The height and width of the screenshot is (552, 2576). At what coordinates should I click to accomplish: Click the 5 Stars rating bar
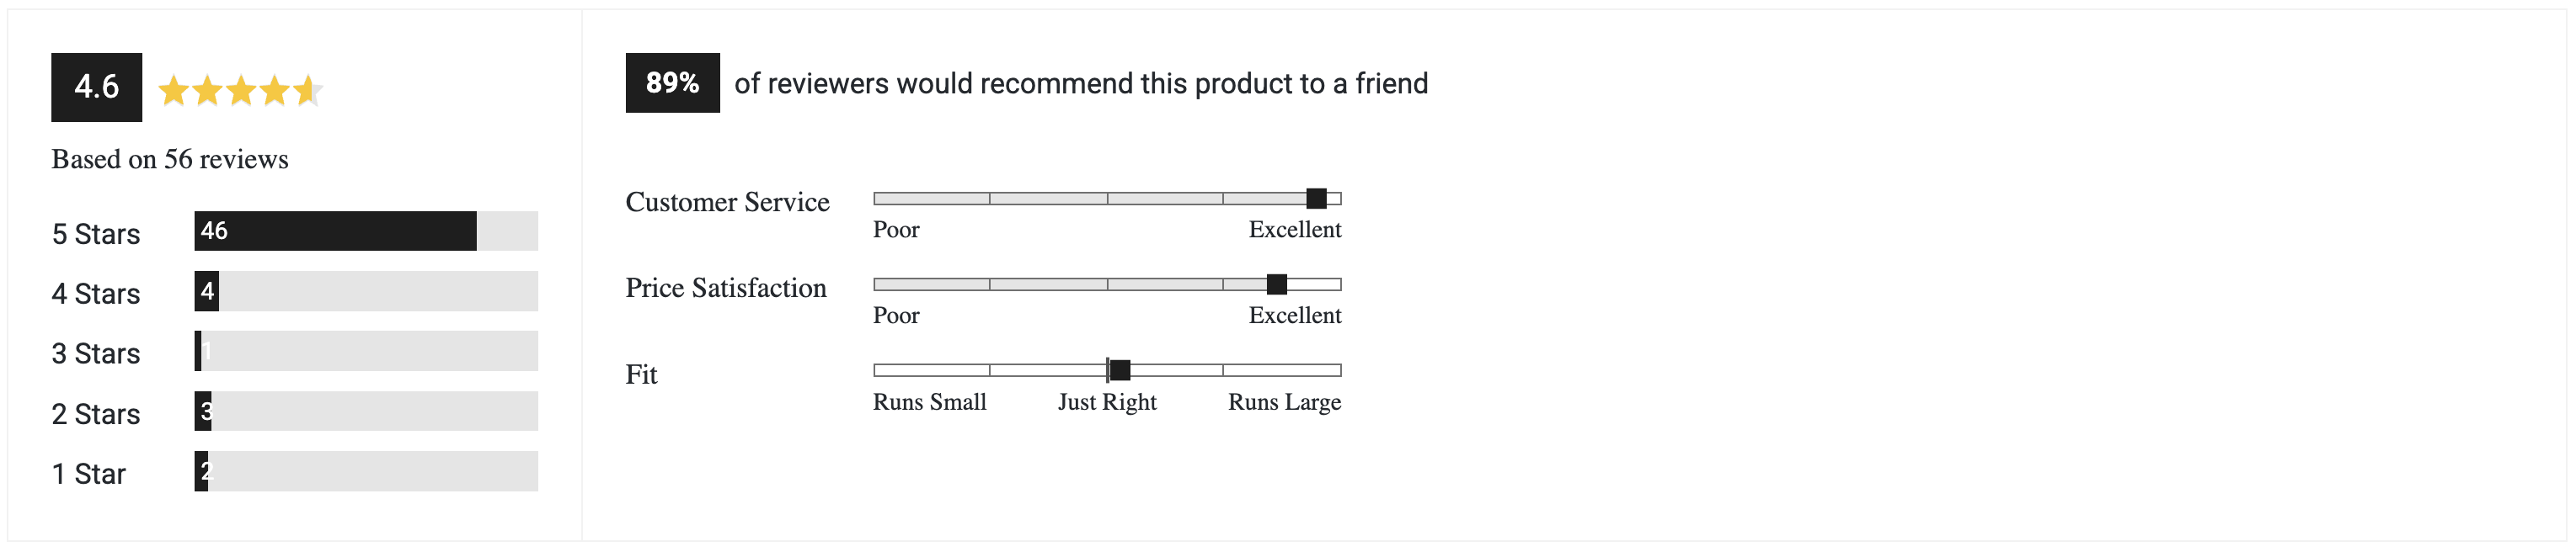(x=366, y=231)
